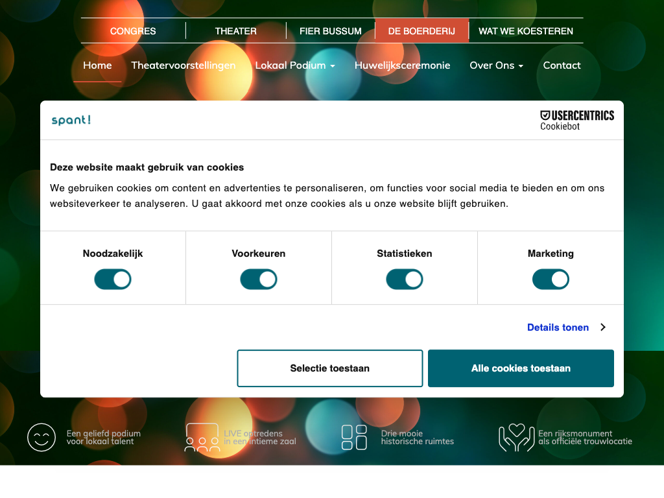Switch to the THEATER tab
This screenshot has height=498, width=664.
point(236,31)
